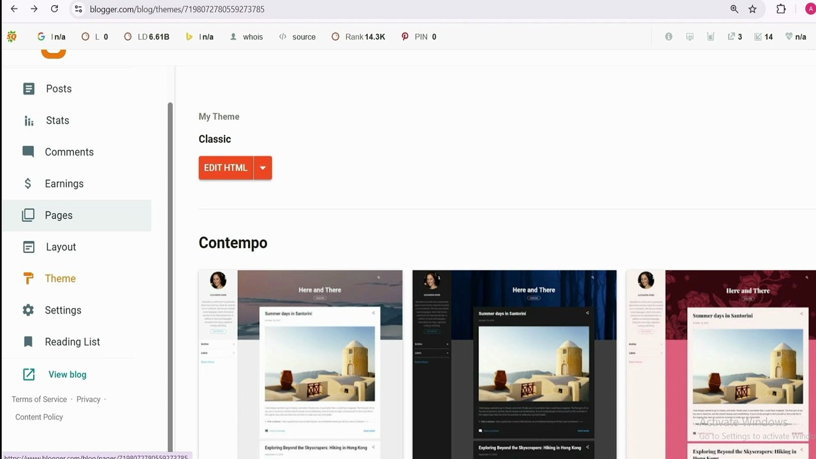Reload the Blogger page
The image size is (816, 459).
click(55, 9)
